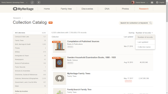
Task: Choose Collection name sort option
Action: coord(145,47)
